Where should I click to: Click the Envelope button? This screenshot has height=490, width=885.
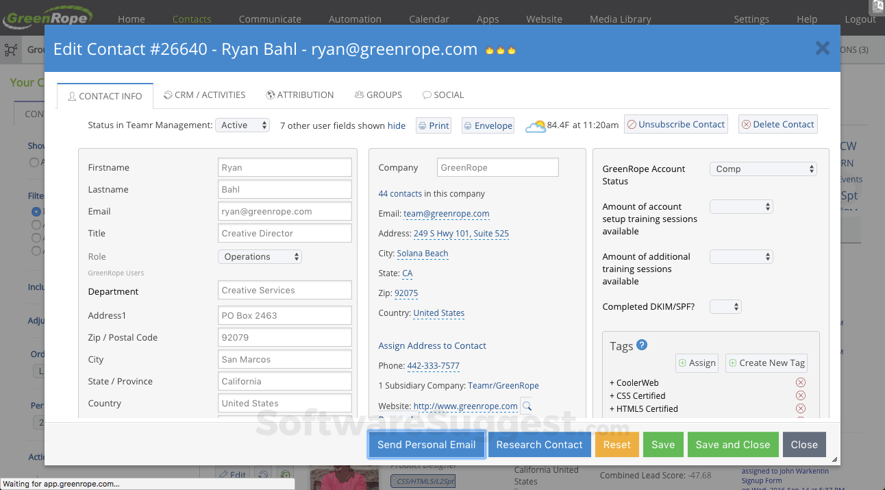(488, 125)
